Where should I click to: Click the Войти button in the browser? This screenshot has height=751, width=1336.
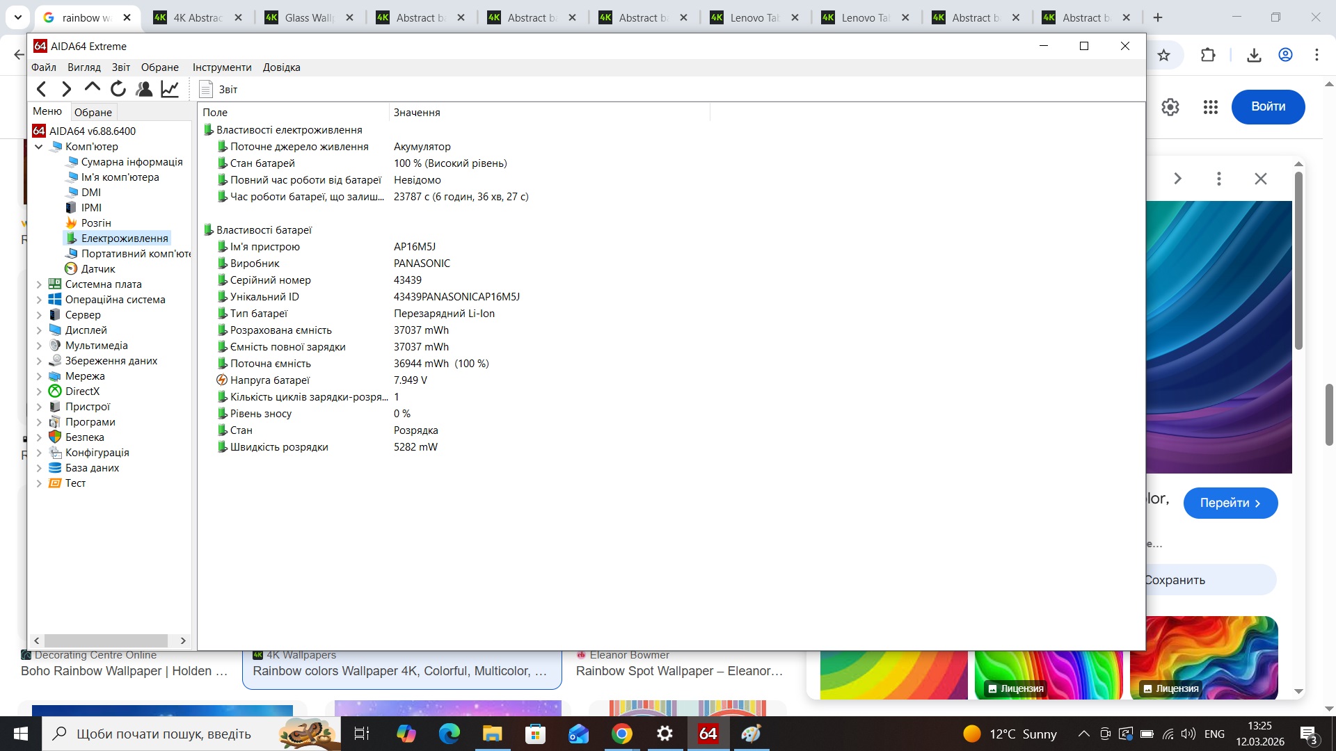click(1267, 106)
